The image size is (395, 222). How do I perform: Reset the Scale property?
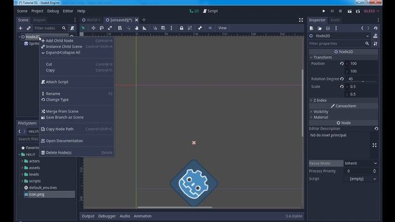click(341, 86)
